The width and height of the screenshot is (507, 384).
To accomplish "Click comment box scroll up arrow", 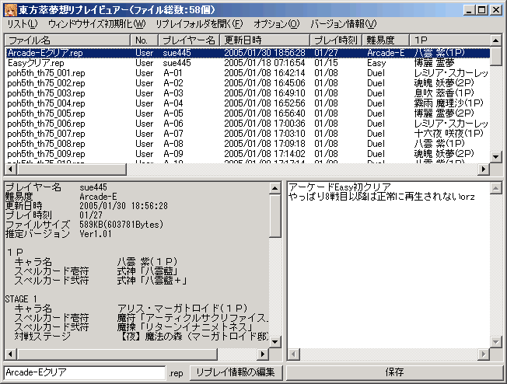I will [496, 188].
